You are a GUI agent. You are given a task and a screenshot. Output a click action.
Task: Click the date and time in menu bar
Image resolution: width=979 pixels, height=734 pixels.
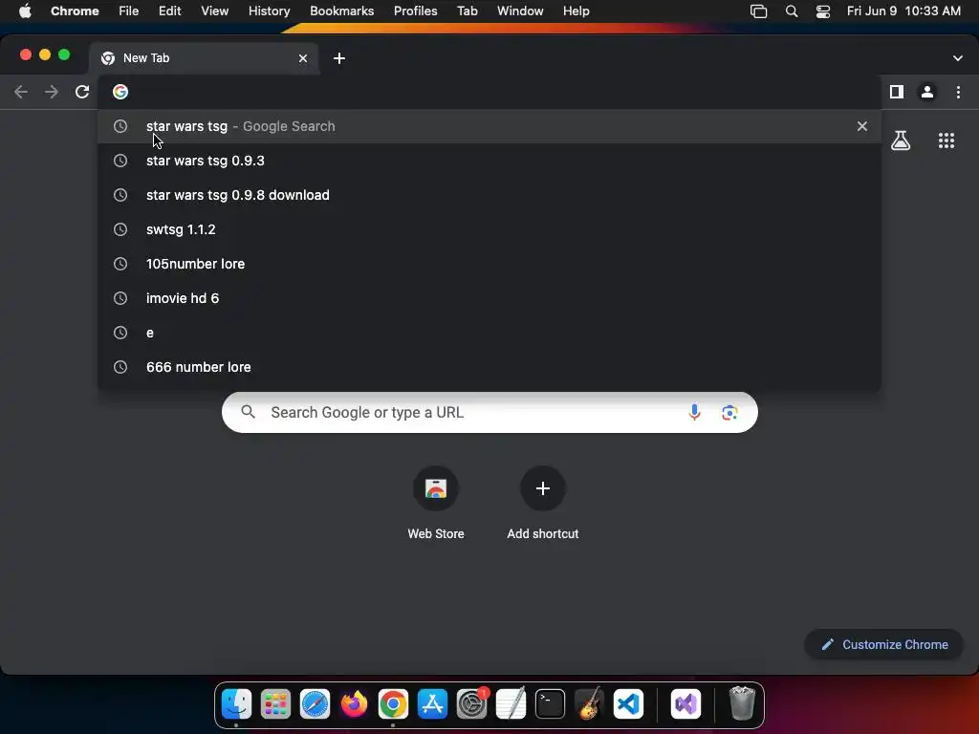[x=903, y=11]
